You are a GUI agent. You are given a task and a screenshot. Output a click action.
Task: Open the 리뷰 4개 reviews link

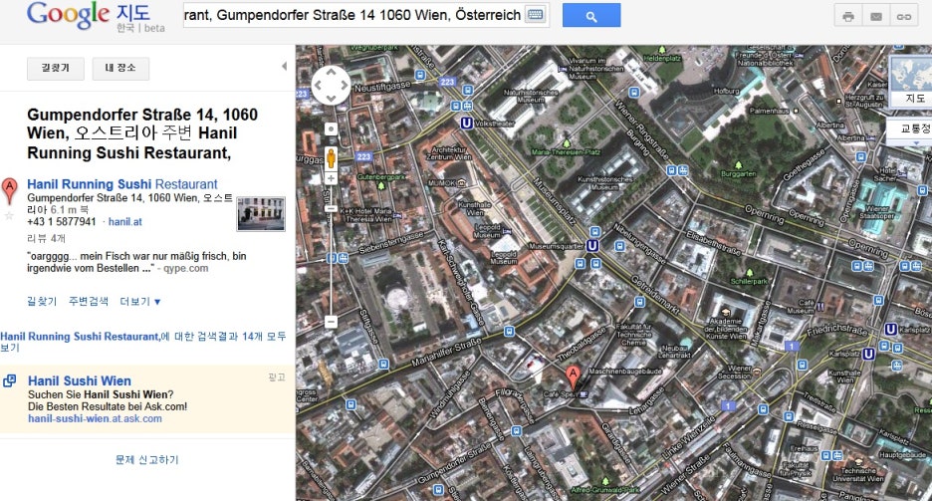click(x=47, y=238)
